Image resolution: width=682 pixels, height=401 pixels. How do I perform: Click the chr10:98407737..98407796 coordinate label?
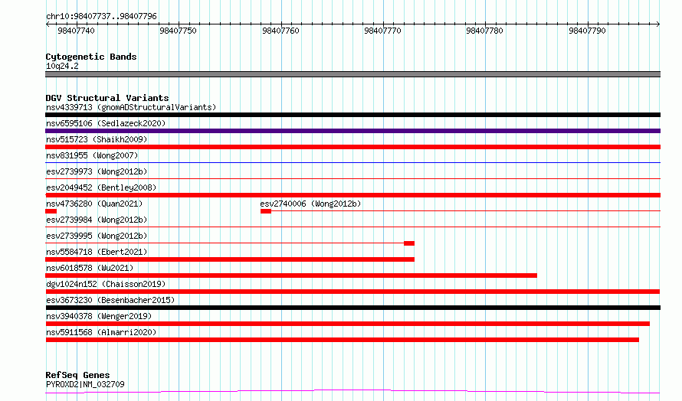[x=101, y=17]
